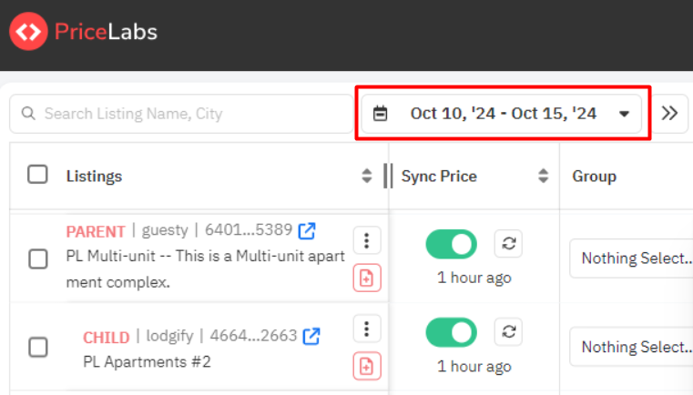Open three-dot menu for PL Apartments #2
Screen dimensions: 693x395
click(x=367, y=329)
